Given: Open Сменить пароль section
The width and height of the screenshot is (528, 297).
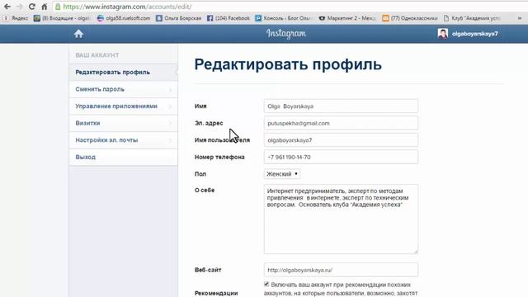Looking at the screenshot, I should (x=123, y=89).
